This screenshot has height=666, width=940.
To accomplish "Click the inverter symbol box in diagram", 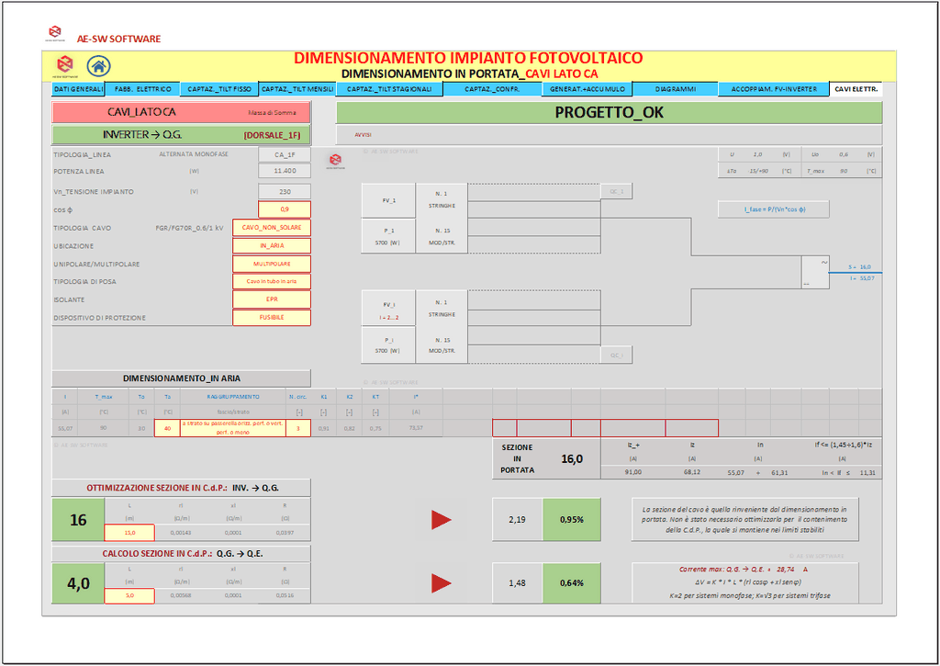I will pyautogui.click(x=815, y=272).
